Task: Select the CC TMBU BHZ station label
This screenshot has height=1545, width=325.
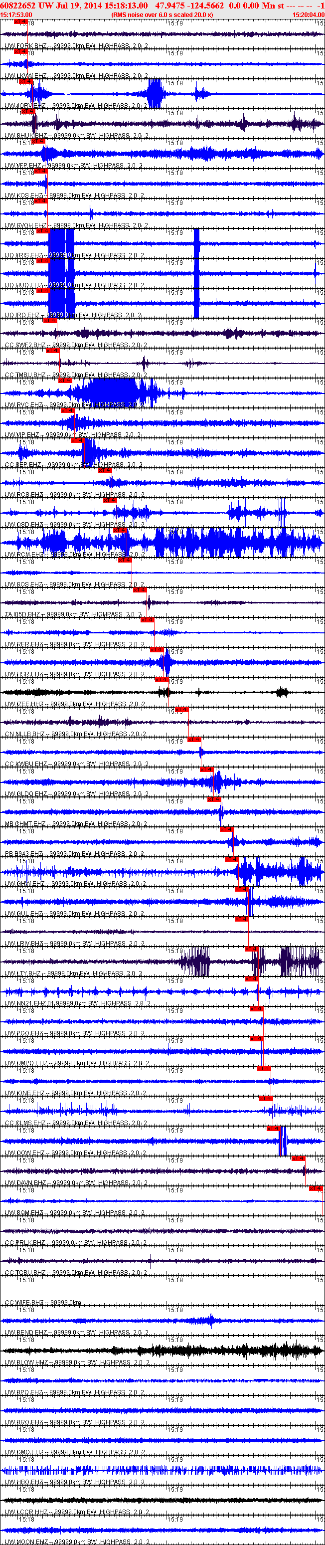Action: pos(76,376)
